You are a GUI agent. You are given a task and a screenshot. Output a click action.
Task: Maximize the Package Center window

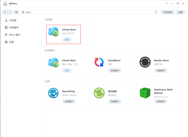point(178,4)
